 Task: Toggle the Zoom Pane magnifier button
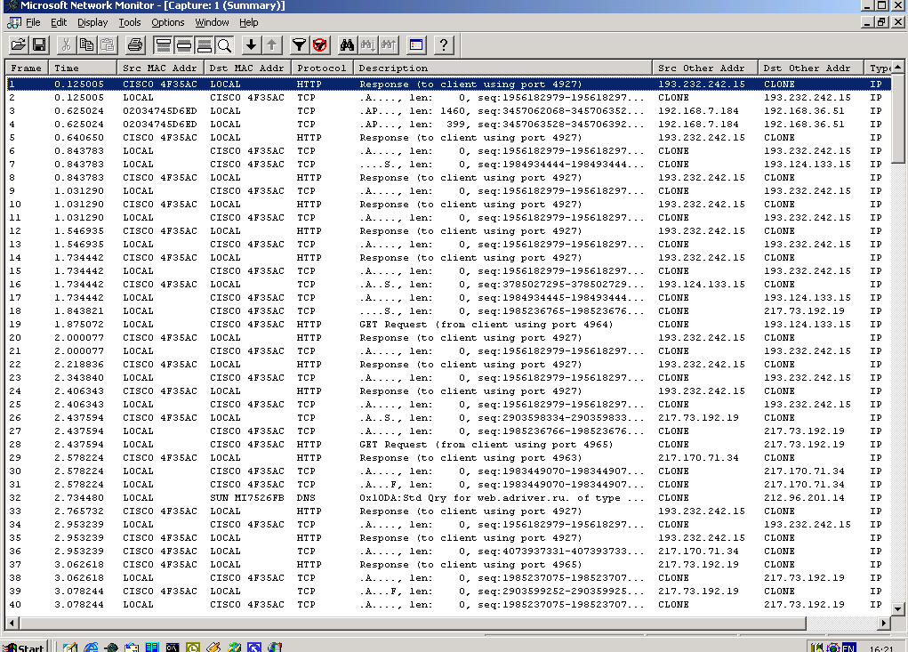point(224,44)
